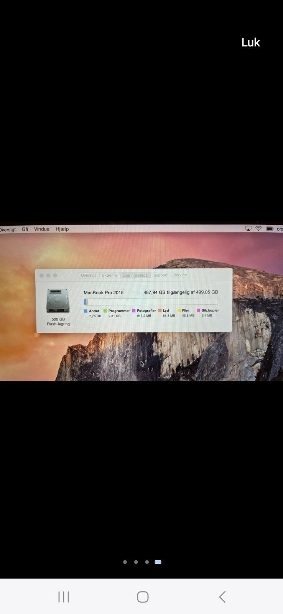This screenshot has width=283, height=614.
Task: Tap the Luk close button
Action: (x=250, y=42)
